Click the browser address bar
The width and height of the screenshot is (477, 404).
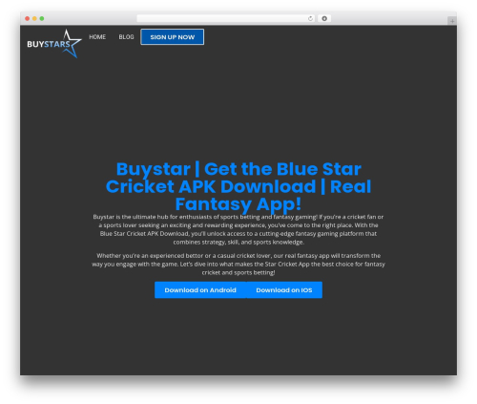point(226,18)
